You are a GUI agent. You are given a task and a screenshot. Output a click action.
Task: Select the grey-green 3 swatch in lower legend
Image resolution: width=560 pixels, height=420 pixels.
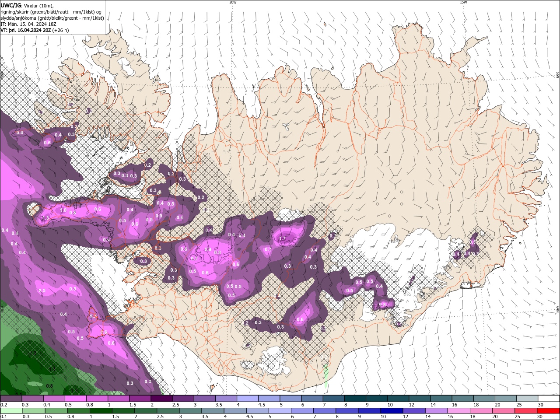click(x=190, y=411)
